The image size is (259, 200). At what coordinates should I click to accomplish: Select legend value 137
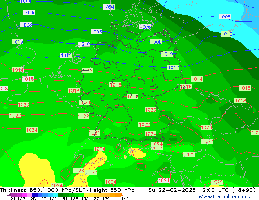[x=95, y=198]
